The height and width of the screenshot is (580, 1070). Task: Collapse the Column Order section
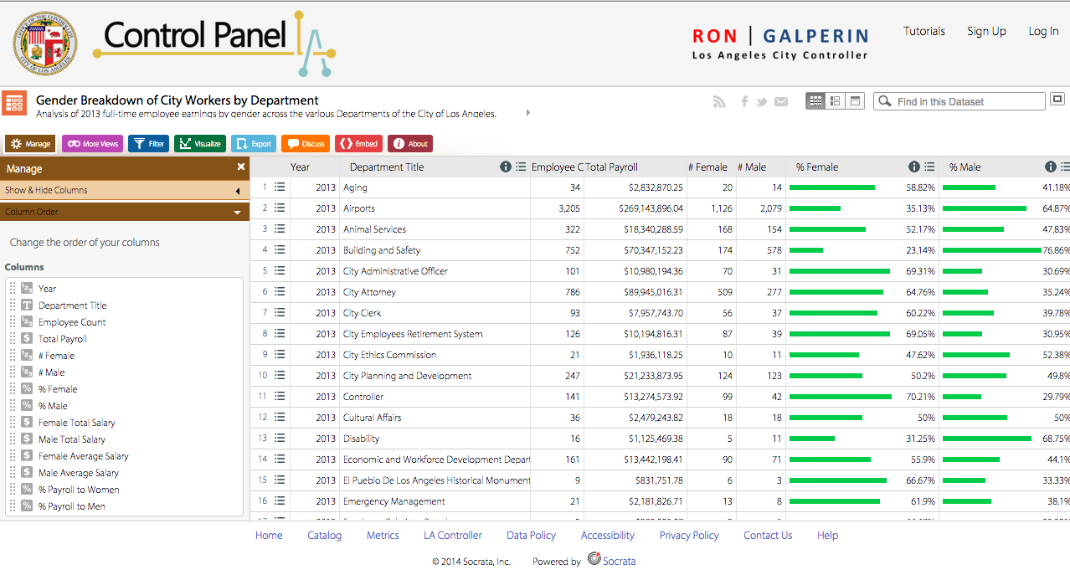(x=125, y=213)
